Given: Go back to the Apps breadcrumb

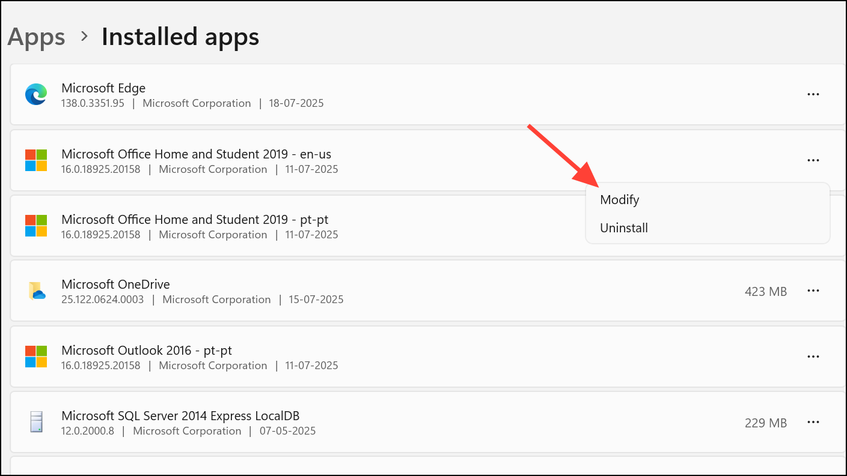Looking at the screenshot, I should coord(36,37).
